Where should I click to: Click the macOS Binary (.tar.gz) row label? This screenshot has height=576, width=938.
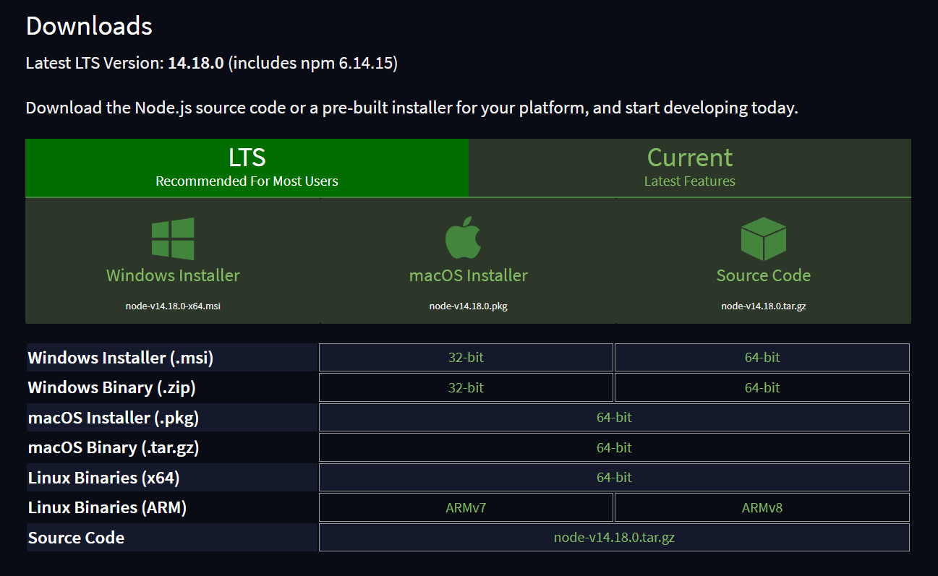[x=114, y=448]
